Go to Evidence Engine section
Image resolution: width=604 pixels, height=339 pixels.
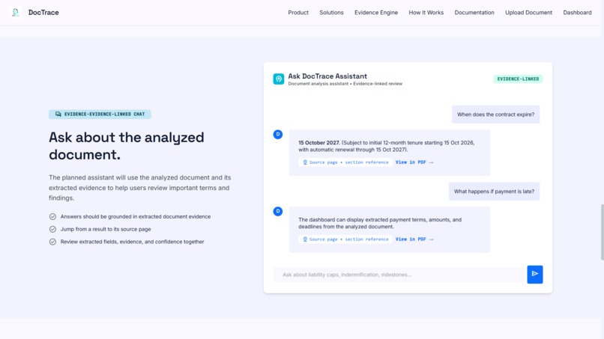click(x=376, y=12)
